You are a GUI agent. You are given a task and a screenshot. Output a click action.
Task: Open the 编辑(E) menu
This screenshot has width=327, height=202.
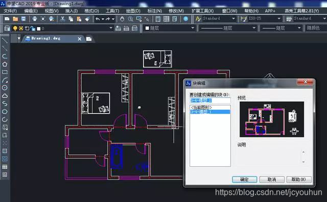(31, 11)
